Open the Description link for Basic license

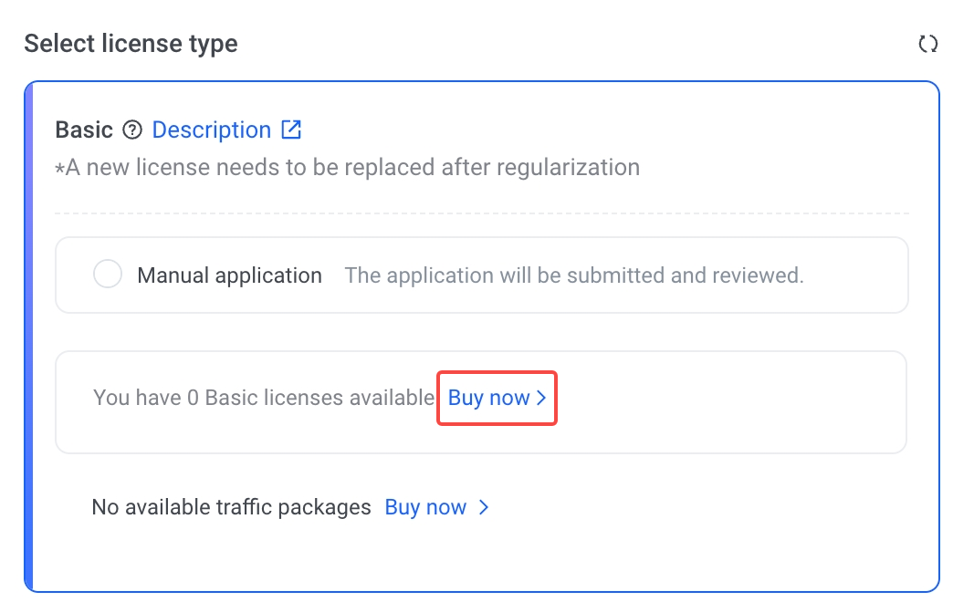click(211, 130)
